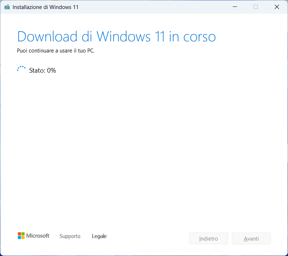Click empty title bar area left of minimize
Image resolution: width=288 pixels, height=256 pixels.
(162, 7)
